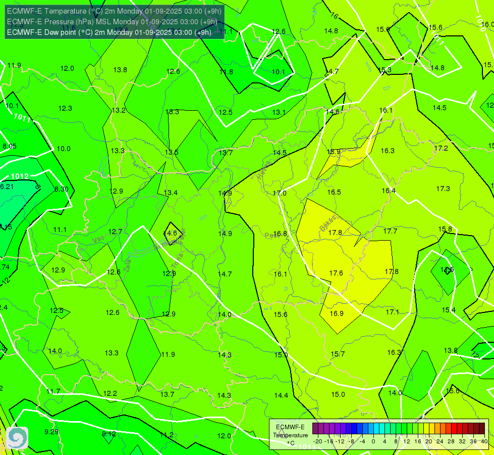The height and width of the screenshot is (455, 494).
Task: Select the ECMWF-E Pressure MSL legend line
Action: pos(112,22)
